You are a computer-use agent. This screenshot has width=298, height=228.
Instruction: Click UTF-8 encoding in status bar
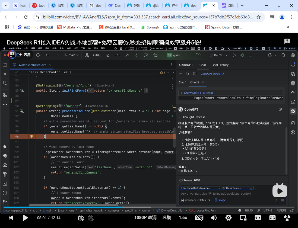[268, 211]
